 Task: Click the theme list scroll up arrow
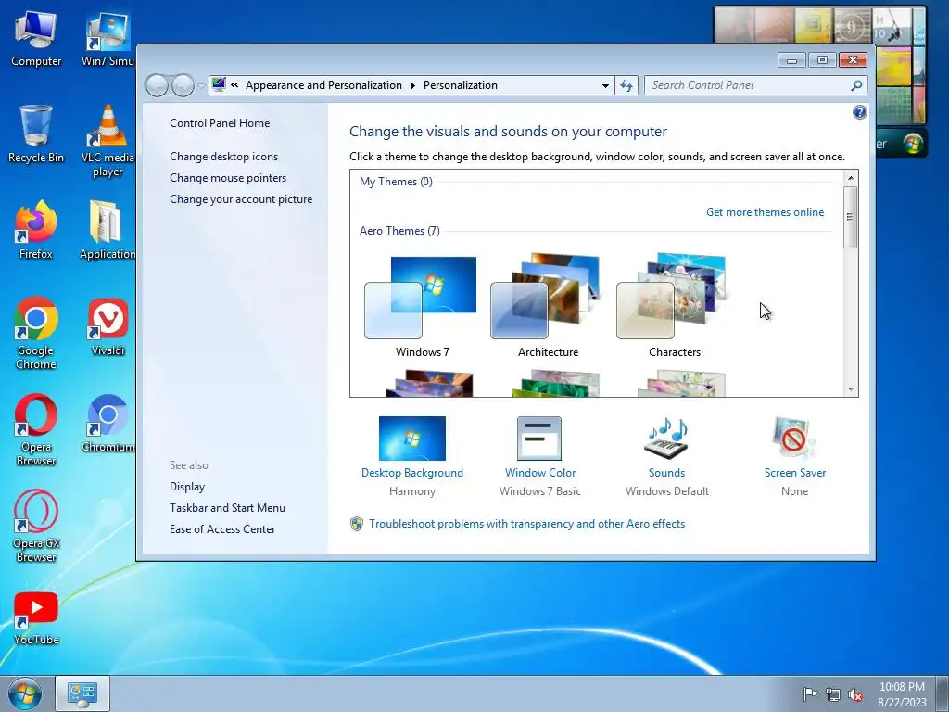tap(851, 178)
